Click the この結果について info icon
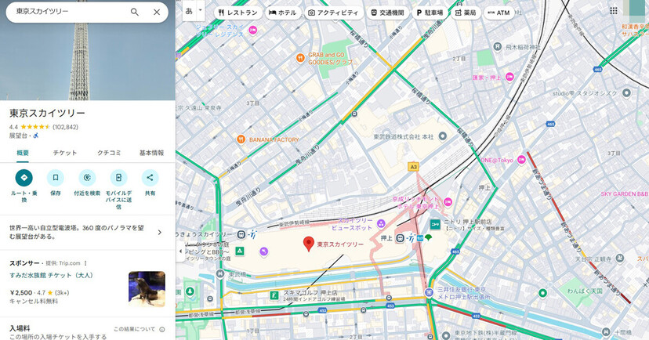The width and height of the screenshot is (649, 340). click(161, 330)
